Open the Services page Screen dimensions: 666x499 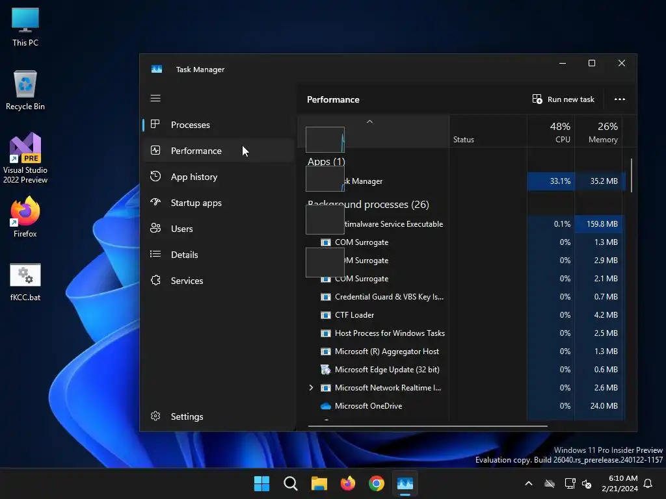click(218, 281)
